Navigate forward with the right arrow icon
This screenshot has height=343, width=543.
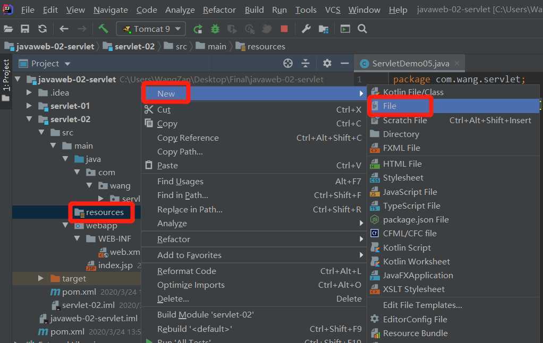click(x=82, y=29)
